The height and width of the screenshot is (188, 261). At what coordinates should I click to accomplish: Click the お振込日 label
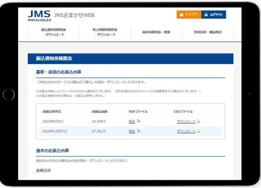tap(43, 171)
